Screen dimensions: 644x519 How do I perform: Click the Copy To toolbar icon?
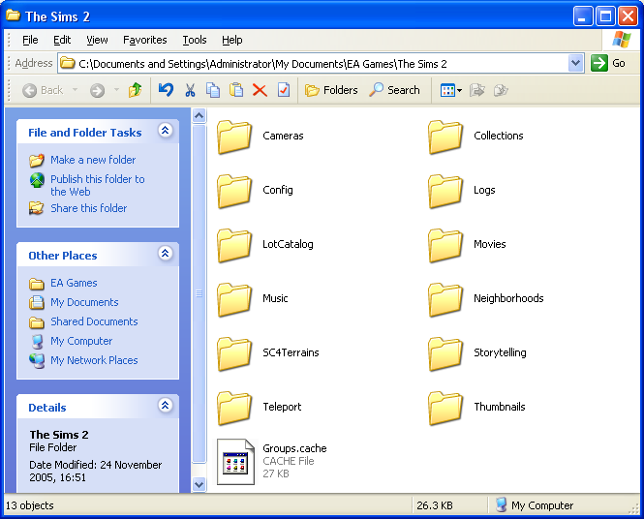[501, 90]
